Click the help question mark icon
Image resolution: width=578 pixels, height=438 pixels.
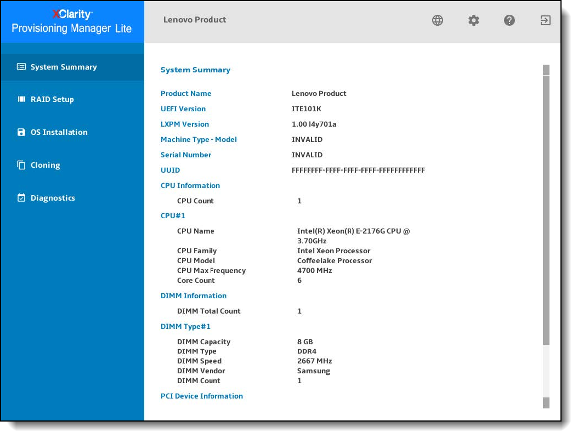coord(509,21)
